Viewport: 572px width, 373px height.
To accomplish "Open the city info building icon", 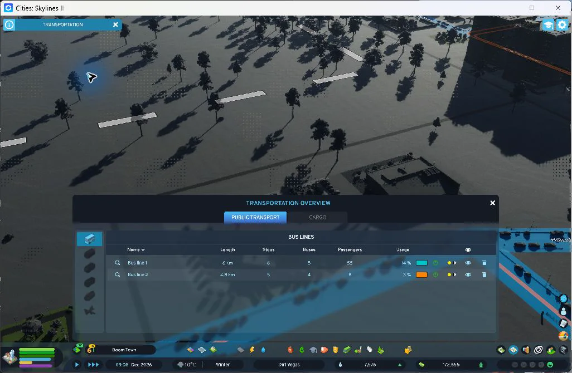I will [10, 357].
